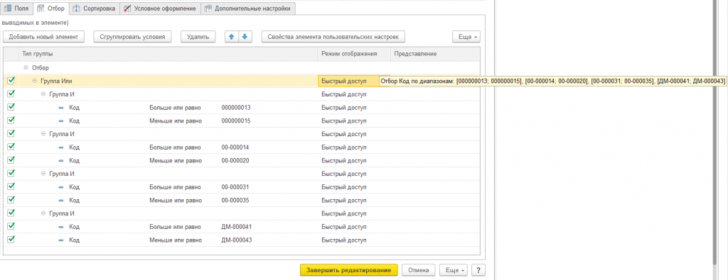The width and height of the screenshot is (728, 280).
Task: Switch to the Поля tab
Action: [17, 9]
